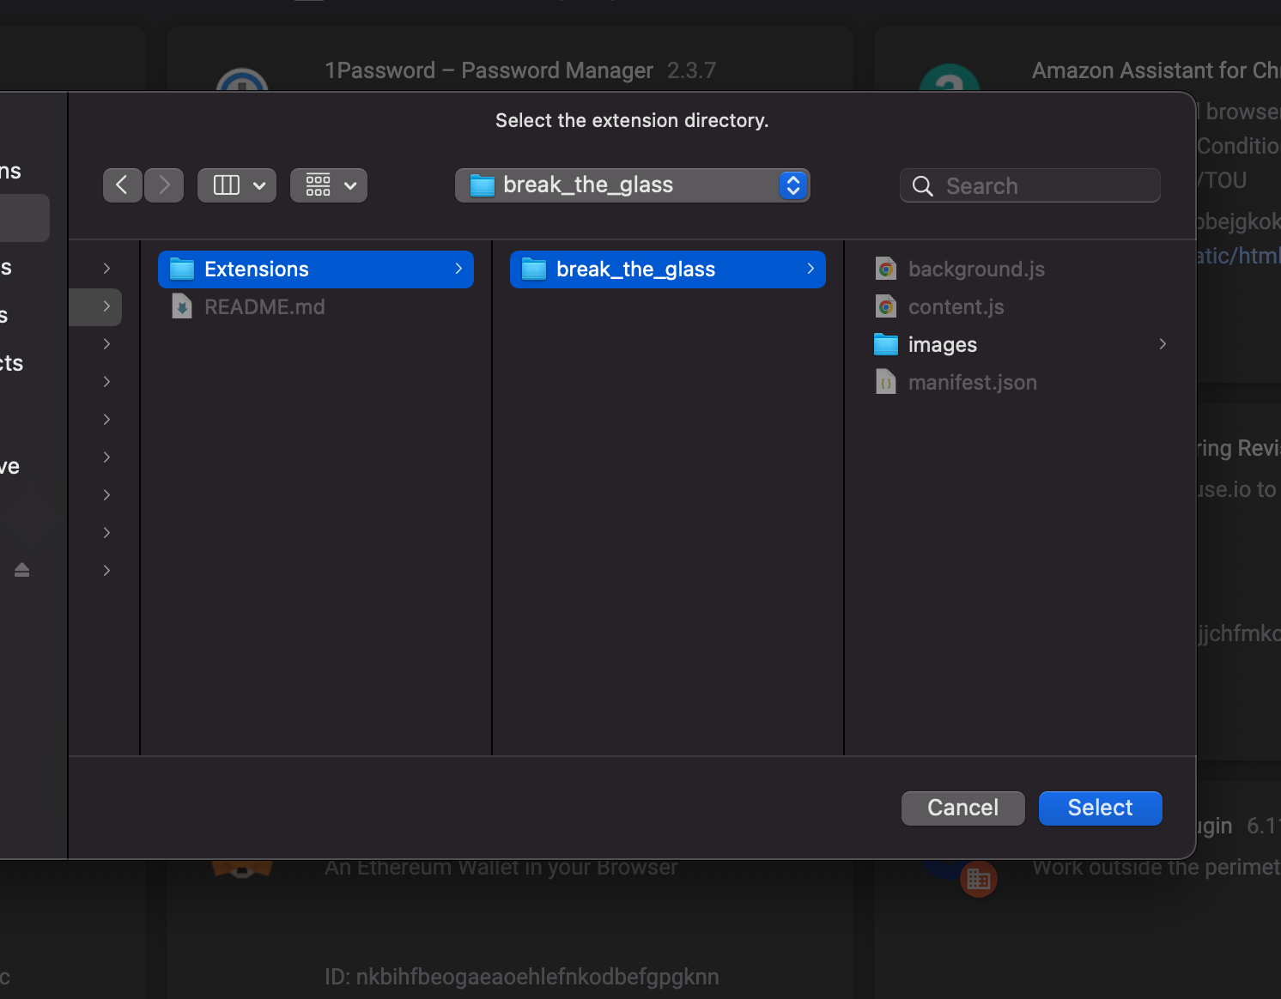Click the blue break_the_glass folder icon

(x=534, y=269)
